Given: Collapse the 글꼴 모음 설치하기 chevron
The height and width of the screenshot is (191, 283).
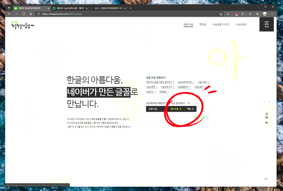Looking at the screenshot, I should click(189, 103).
